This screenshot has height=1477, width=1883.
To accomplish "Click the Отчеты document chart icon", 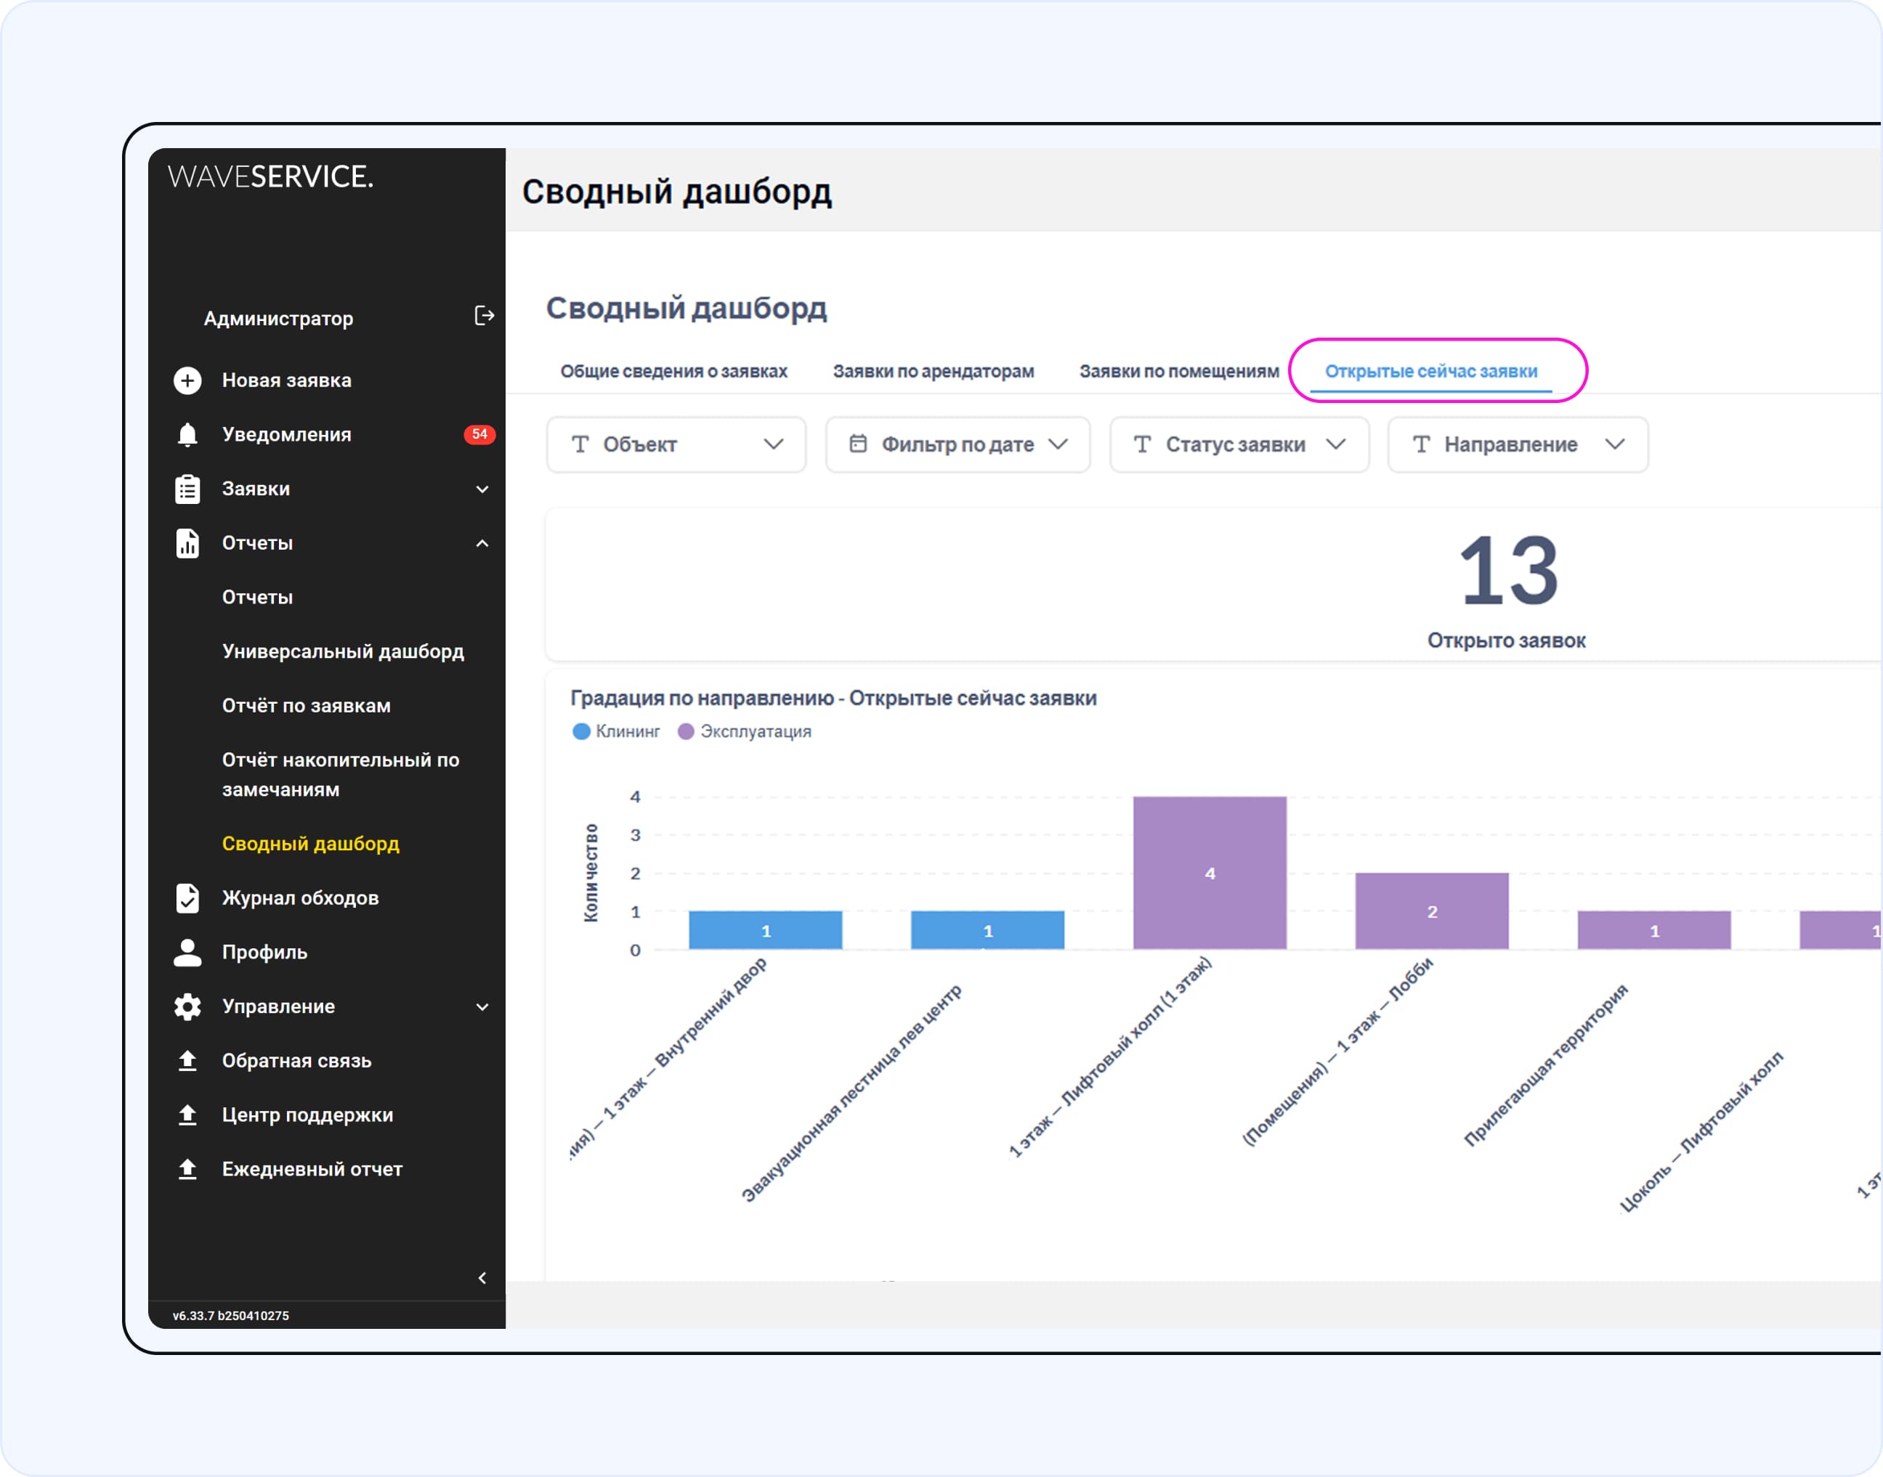I will [187, 543].
